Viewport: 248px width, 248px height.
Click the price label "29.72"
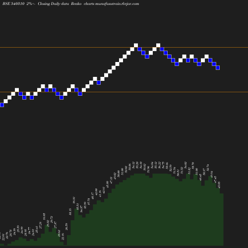[52, 219]
